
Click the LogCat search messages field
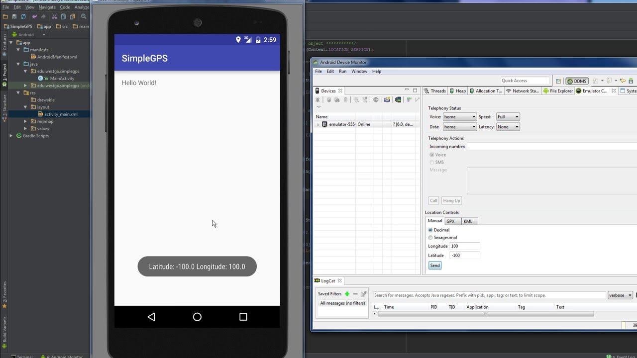[489, 295]
